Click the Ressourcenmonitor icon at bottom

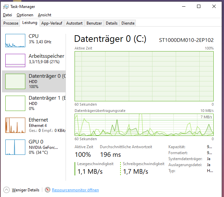[x=48, y=190]
